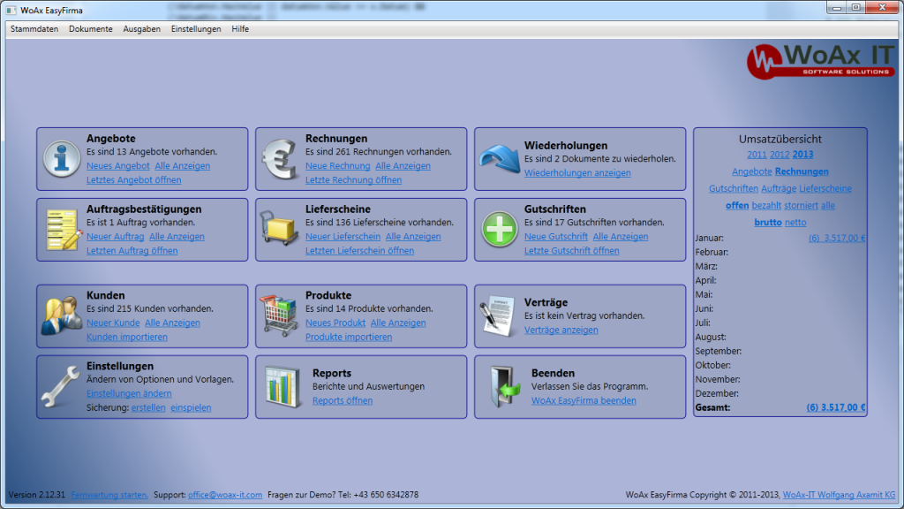Open the Hilfe menu

pyautogui.click(x=240, y=29)
